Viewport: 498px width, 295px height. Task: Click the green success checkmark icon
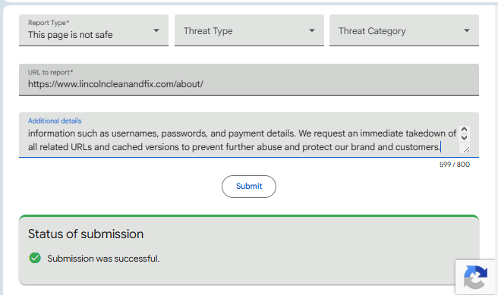coord(35,258)
